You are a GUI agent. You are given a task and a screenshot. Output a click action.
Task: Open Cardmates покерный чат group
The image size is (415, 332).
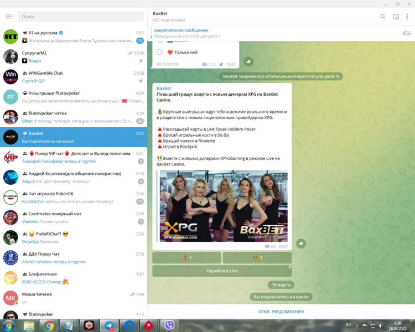(x=74, y=217)
